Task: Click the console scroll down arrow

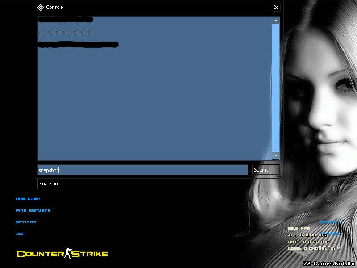Action: pos(276,156)
